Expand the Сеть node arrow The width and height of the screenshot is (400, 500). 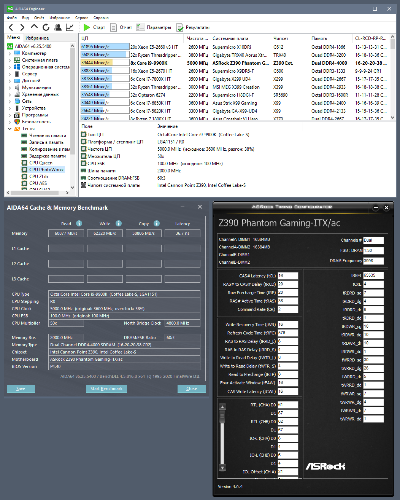click(10, 101)
